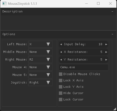Tick the Lock Y Axis checkbox
Viewport: 117px width, 111px height.
[x=60, y=87]
